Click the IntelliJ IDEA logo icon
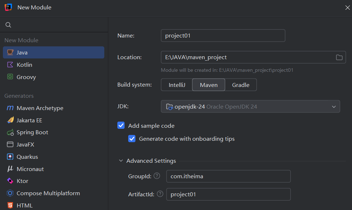Screen dimensions: 352x210 tap(8, 7)
